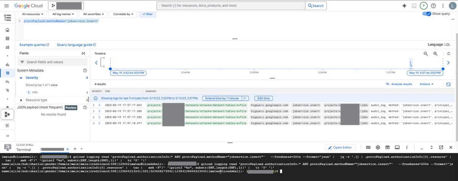Open the Actions menu
458x181 pixels.
point(426,84)
